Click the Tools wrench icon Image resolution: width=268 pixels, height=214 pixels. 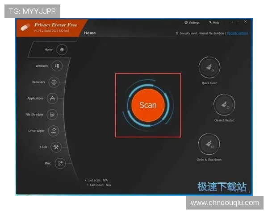(x=56, y=147)
